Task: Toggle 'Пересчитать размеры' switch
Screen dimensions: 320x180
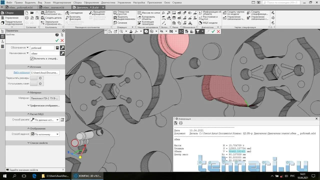Action: (37, 78)
